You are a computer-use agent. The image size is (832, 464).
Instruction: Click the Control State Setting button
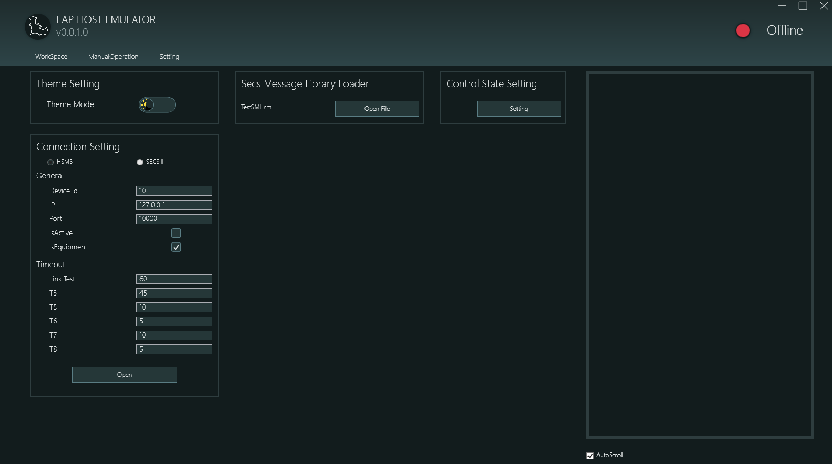coord(519,109)
